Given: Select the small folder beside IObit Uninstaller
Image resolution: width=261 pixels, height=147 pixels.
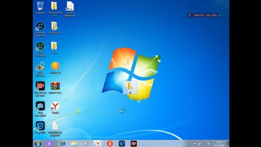Looking at the screenshot, I should (x=54, y=47).
